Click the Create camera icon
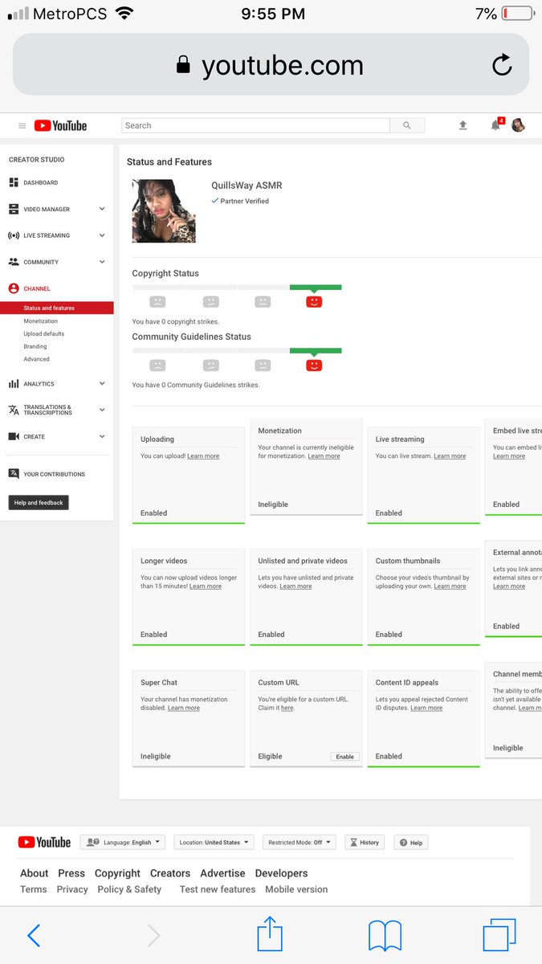The image size is (542, 964). [14, 436]
